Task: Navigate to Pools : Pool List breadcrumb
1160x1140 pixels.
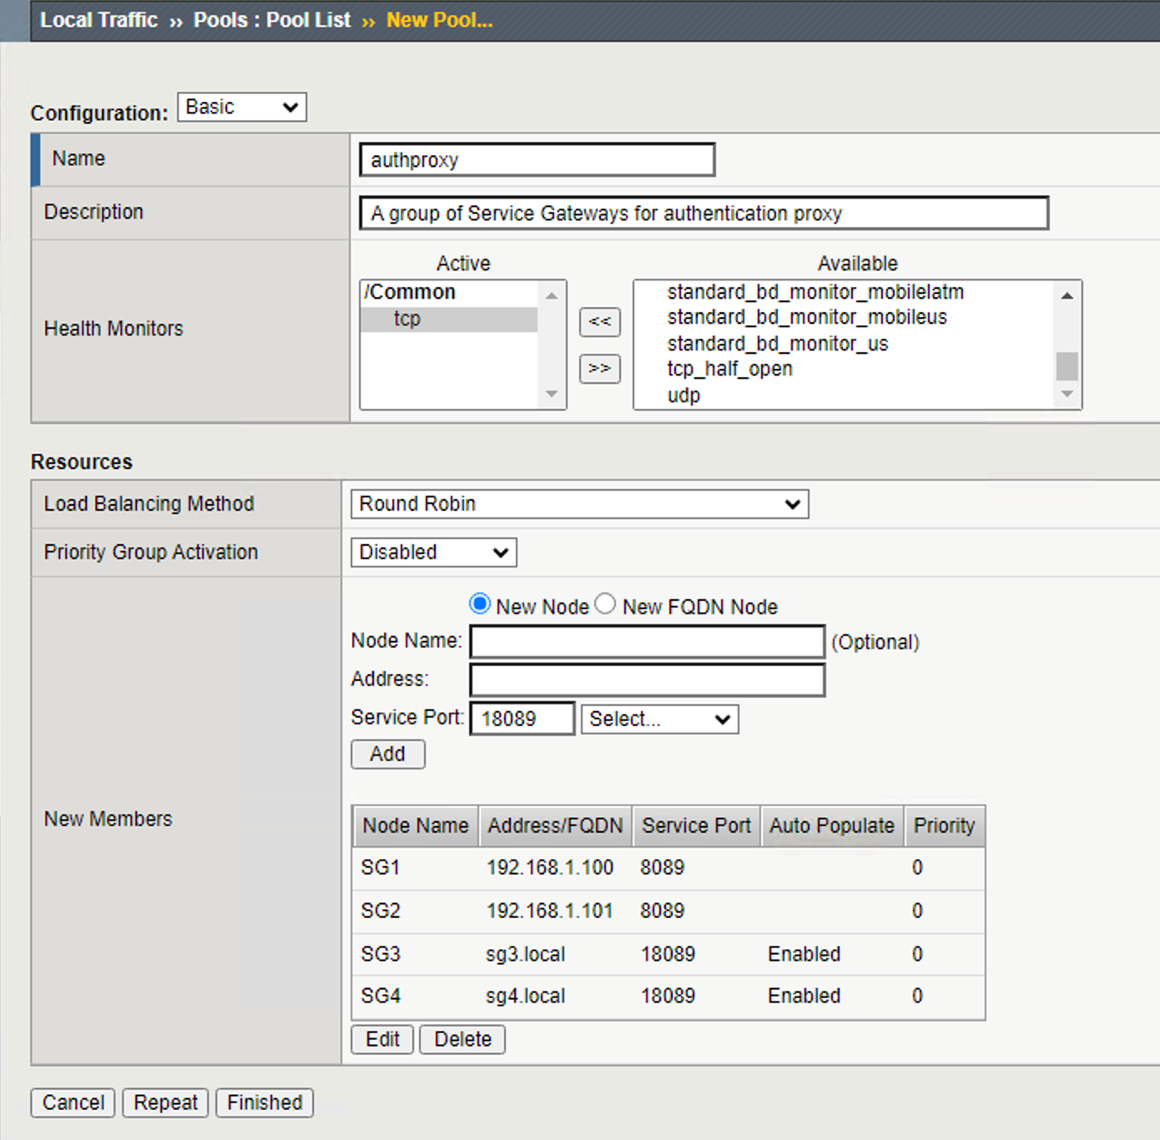Action: [x=270, y=19]
